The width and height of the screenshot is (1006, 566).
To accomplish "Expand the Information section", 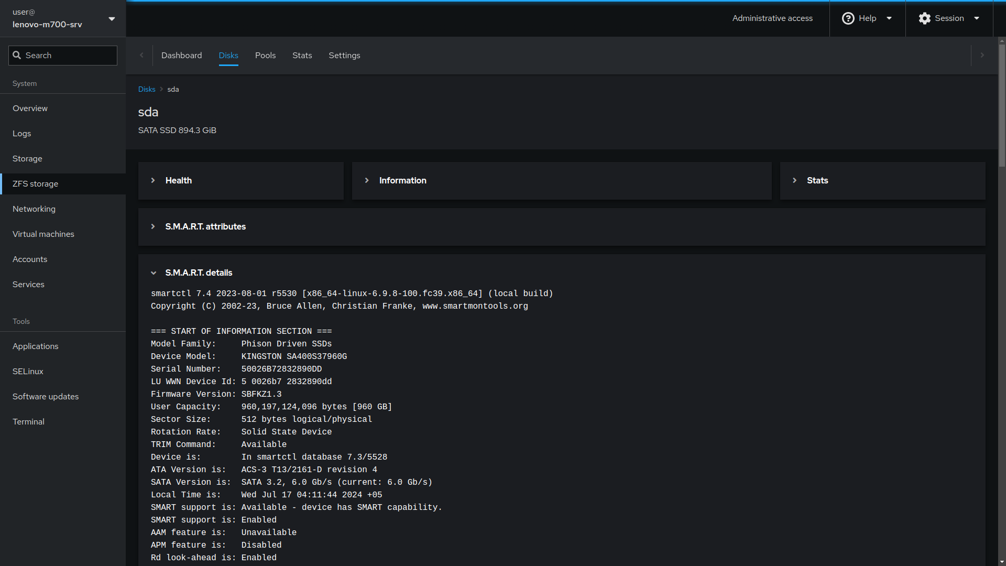I will (x=367, y=180).
